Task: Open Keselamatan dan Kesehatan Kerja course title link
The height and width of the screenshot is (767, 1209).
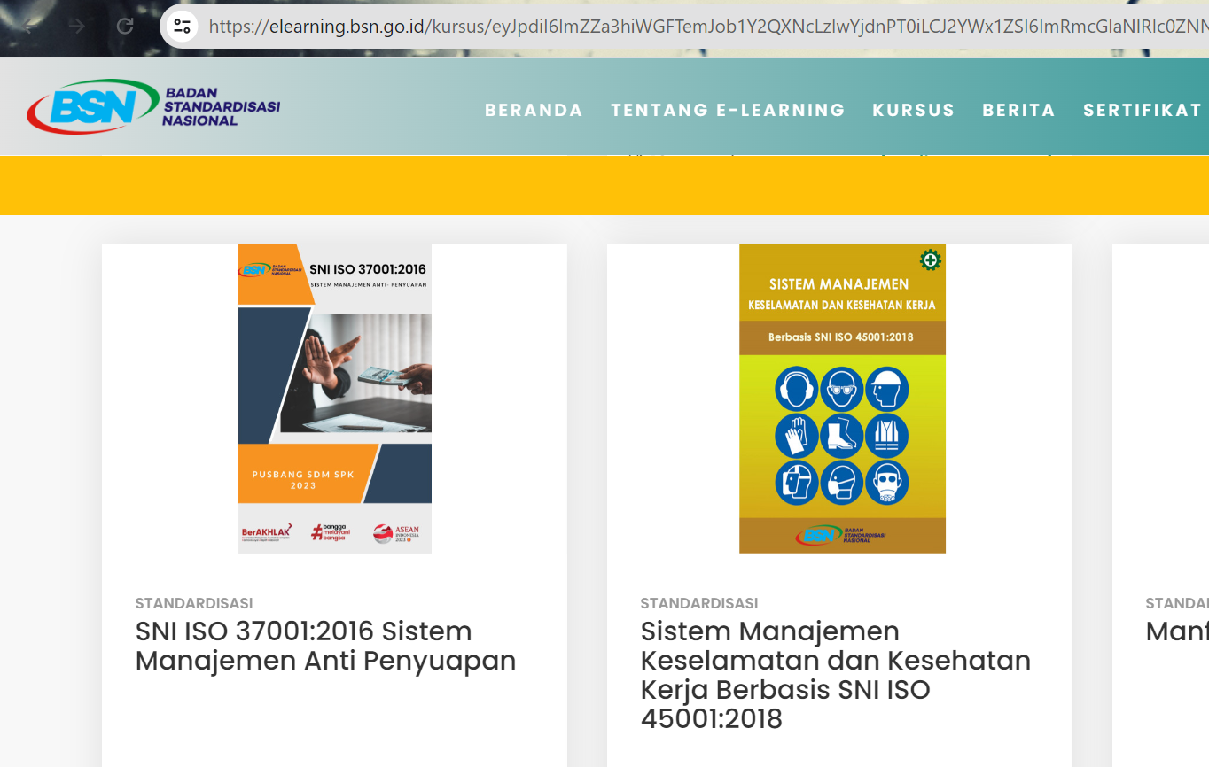Action: pos(835,675)
